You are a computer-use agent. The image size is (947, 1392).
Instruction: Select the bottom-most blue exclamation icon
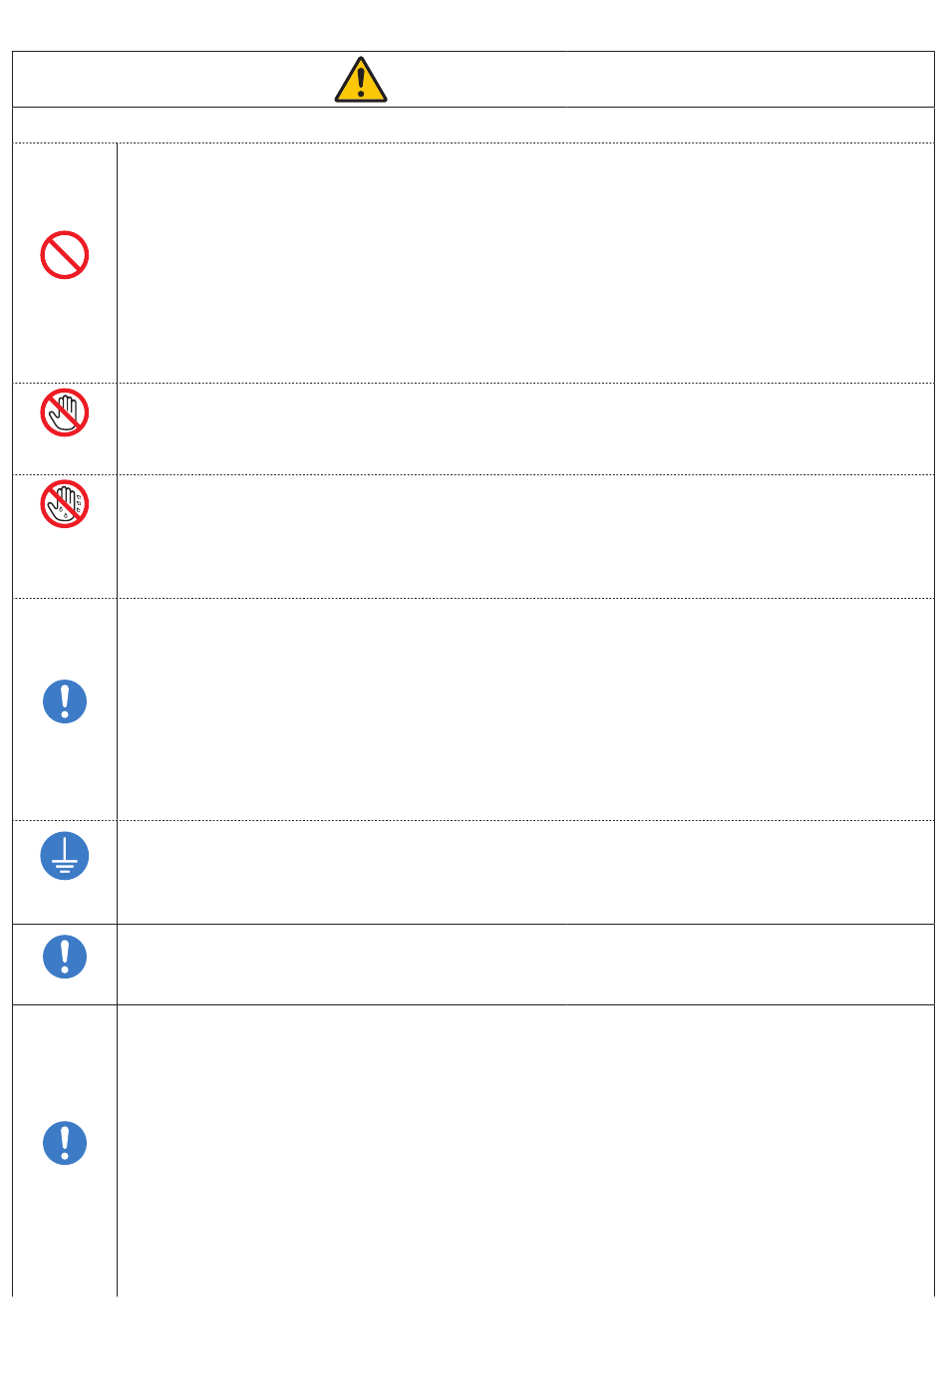pyautogui.click(x=65, y=1143)
